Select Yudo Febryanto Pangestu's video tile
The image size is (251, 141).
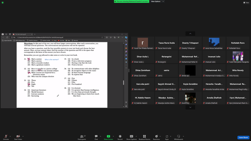point(238,57)
